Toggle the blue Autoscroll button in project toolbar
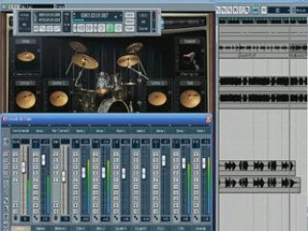Image resolution: width=308 pixels, height=231 pixels. pos(256,10)
